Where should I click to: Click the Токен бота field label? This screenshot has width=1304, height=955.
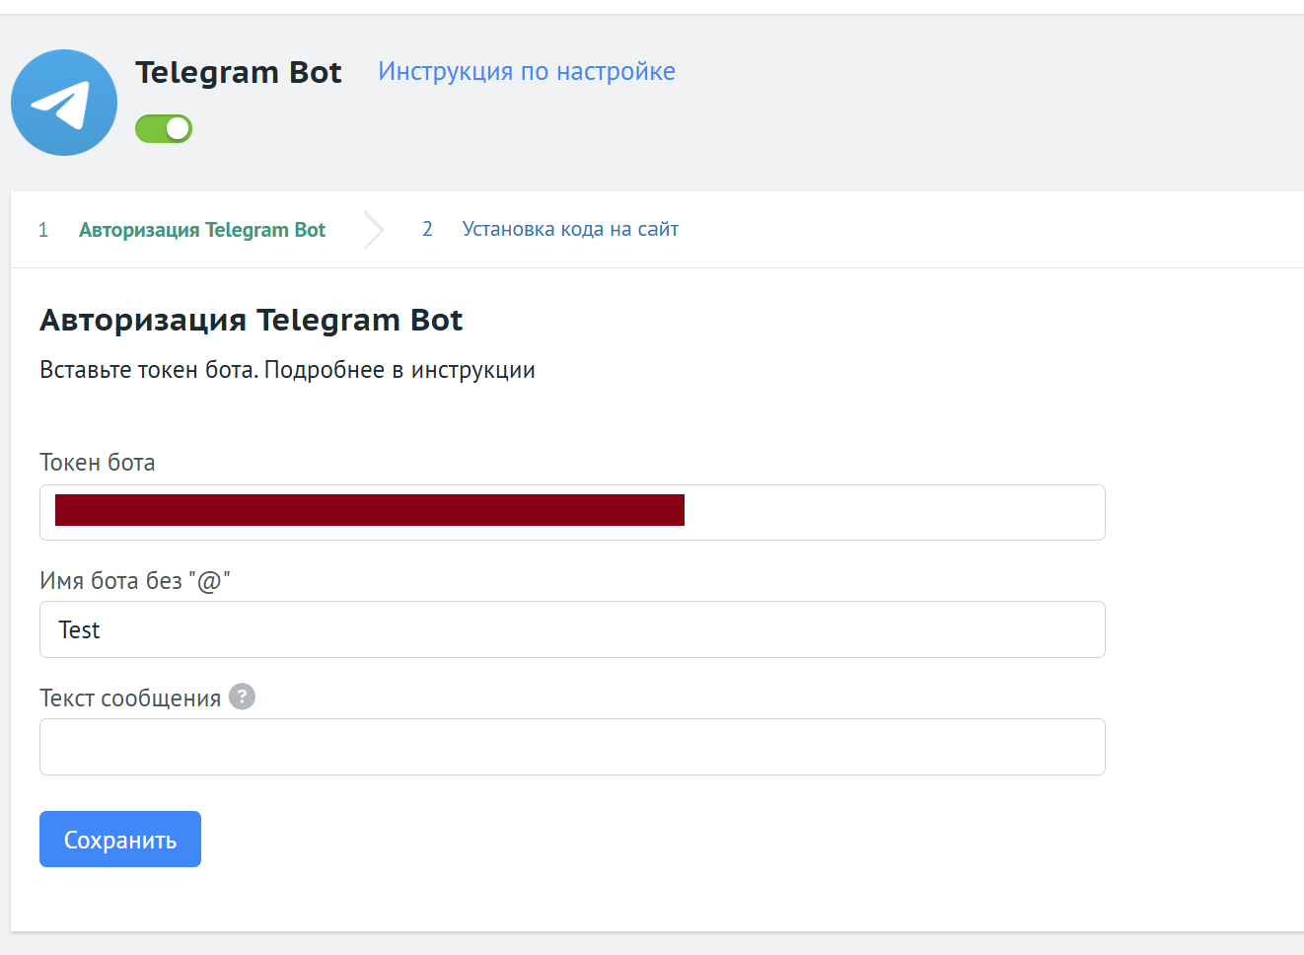pyautogui.click(x=98, y=463)
